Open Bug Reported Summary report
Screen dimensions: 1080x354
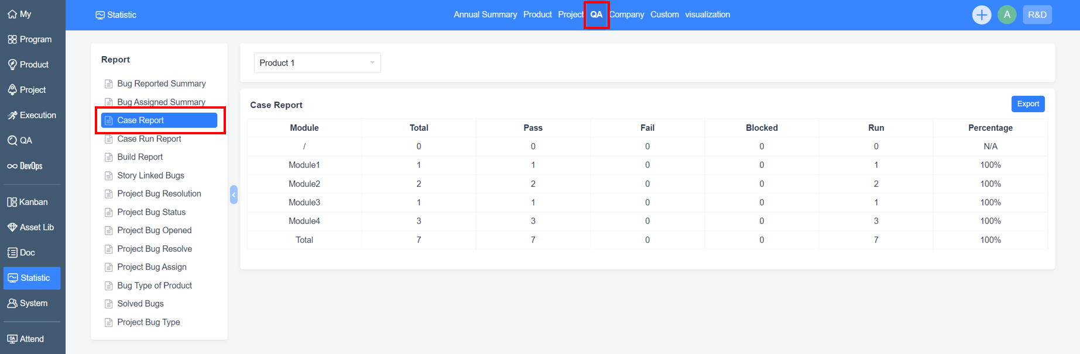161,84
